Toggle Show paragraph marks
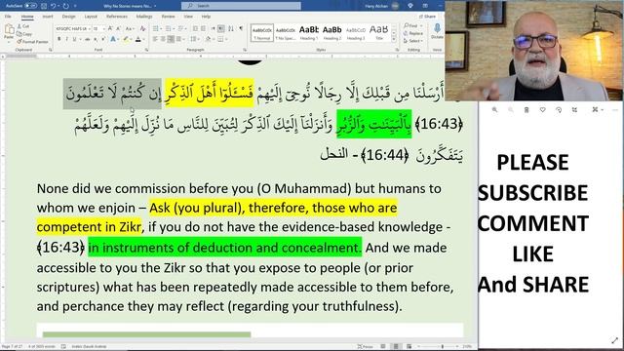 click(241, 28)
